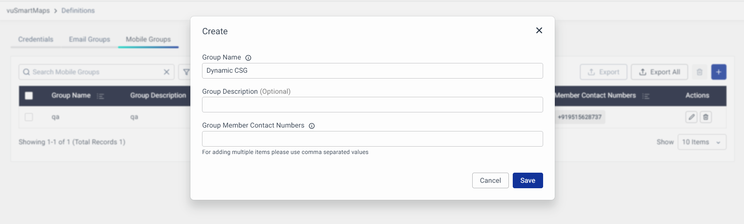Open the 10 Items page size dropdown

[x=702, y=142]
